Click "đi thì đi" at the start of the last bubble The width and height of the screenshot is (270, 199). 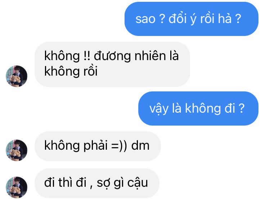(65, 182)
